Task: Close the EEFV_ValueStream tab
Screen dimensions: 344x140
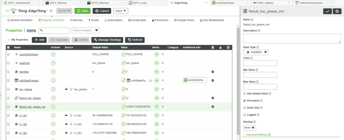Action: click(39, 3)
